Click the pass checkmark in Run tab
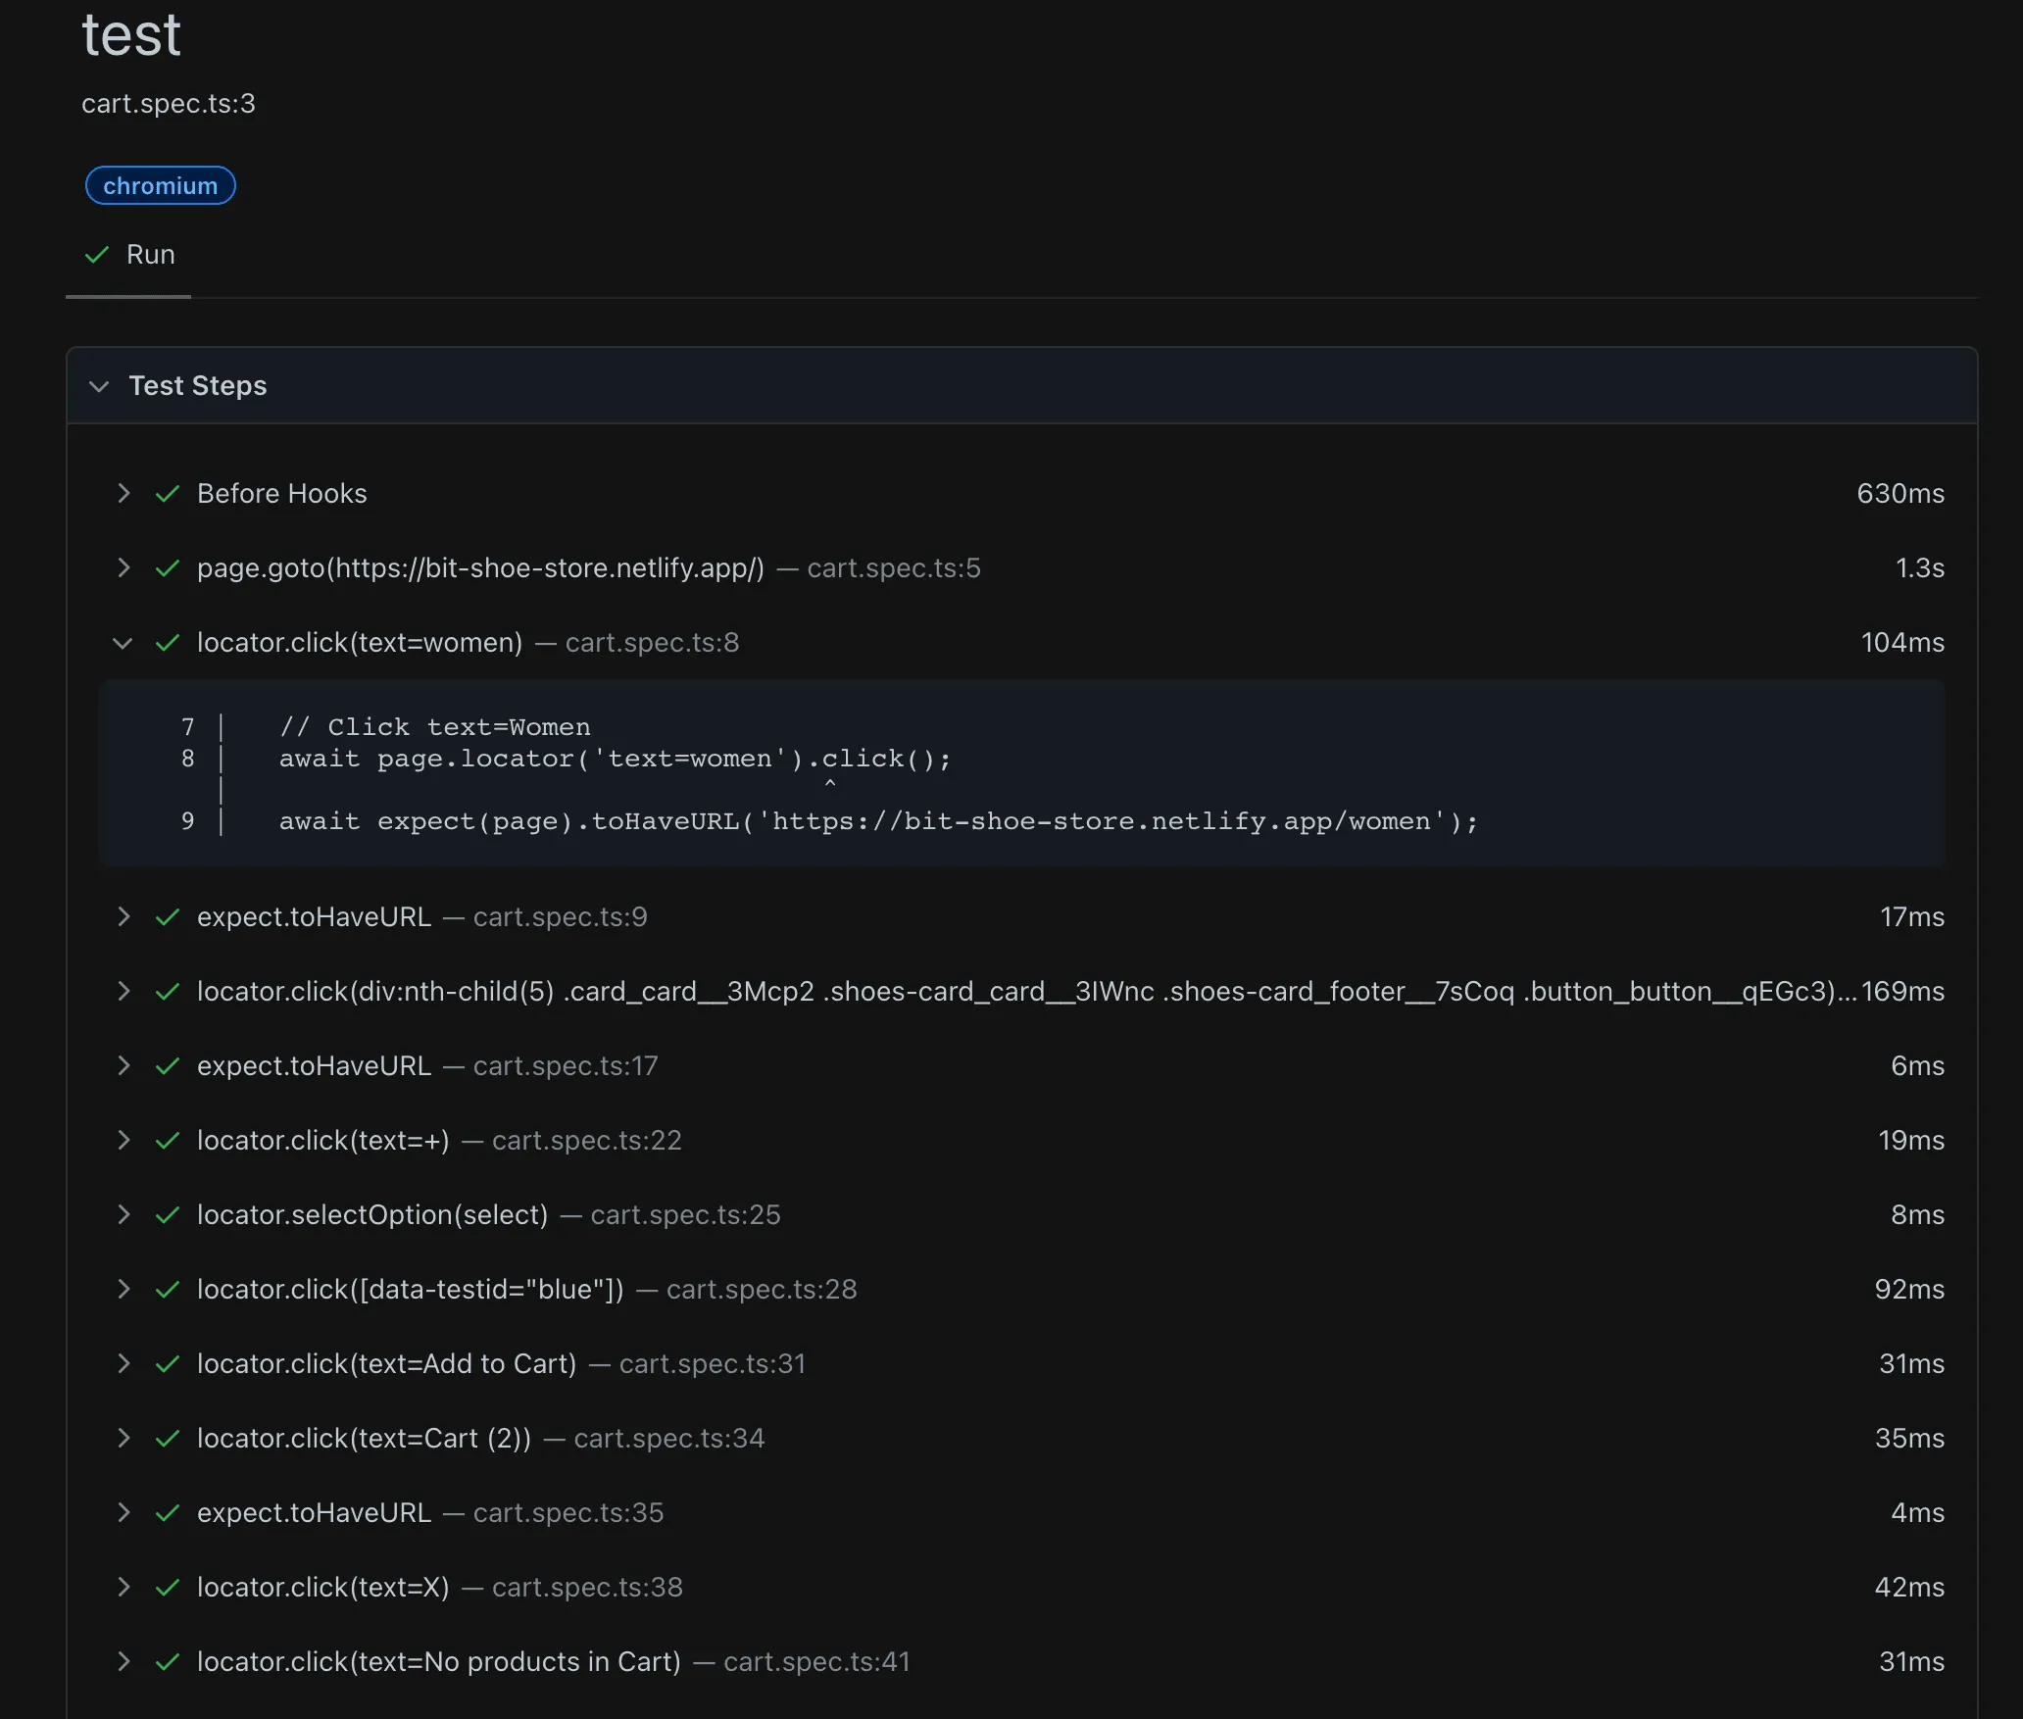 pos(97,255)
